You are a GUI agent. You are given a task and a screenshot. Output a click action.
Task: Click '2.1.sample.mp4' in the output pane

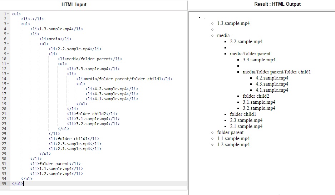pyautogui.click(x=246, y=127)
